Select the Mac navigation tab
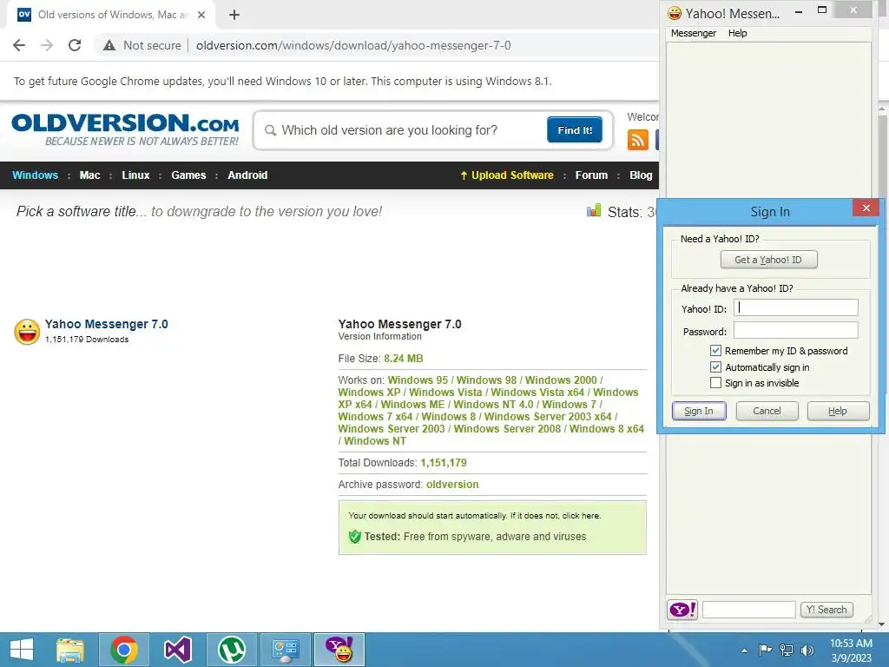 coord(89,175)
